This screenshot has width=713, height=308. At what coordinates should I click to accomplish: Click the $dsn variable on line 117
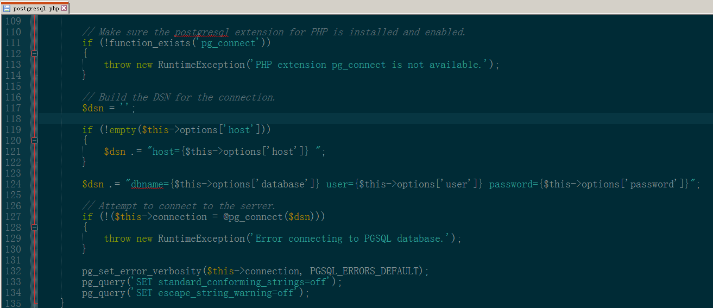tap(93, 108)
